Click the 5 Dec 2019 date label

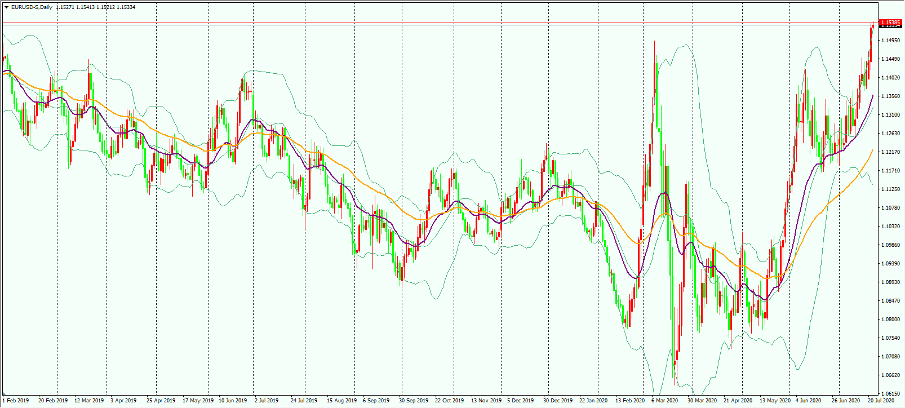pos(521,401)
